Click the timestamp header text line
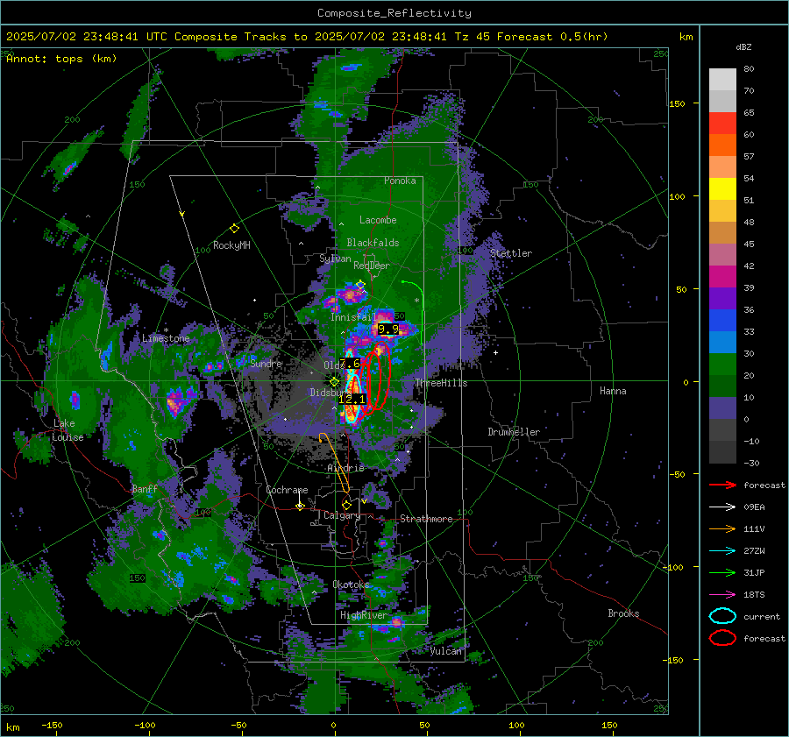 pyautogui.click(x=307, y=37)
